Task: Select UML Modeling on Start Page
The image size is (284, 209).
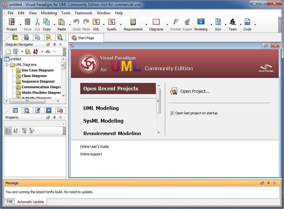Action: click(101, 108)
